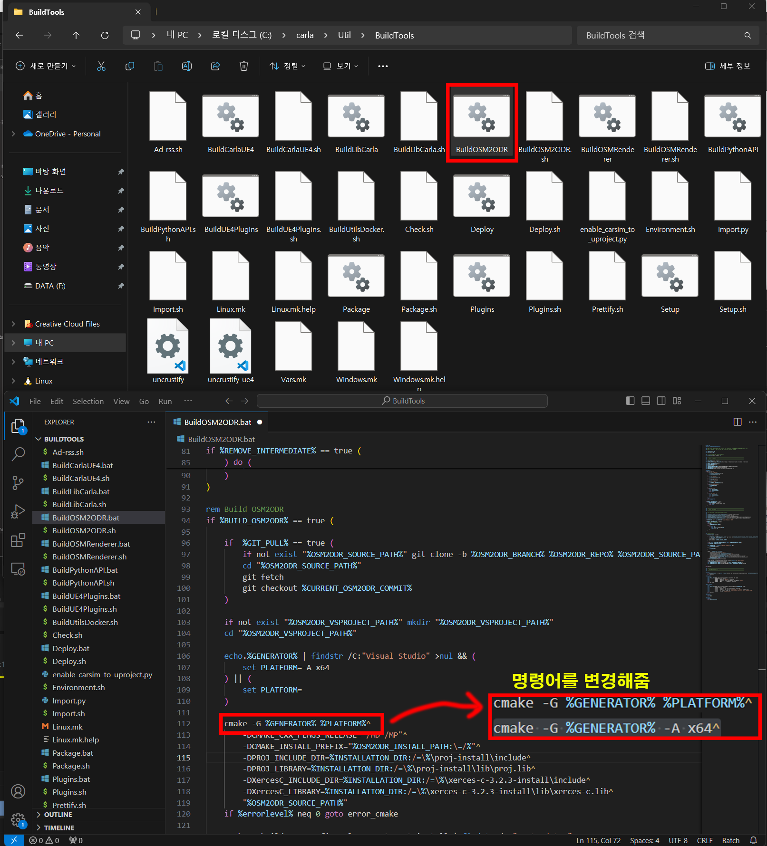Collapse the BUILDTOOLS folder tree
The height and width of the screenshot is (846, 767).
(64, 439)
